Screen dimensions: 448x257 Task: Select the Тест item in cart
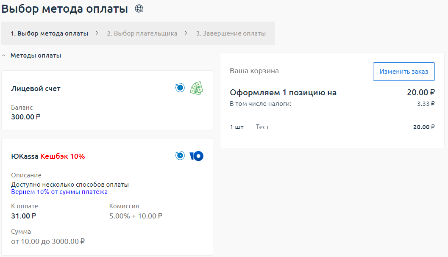pos(262,127)
